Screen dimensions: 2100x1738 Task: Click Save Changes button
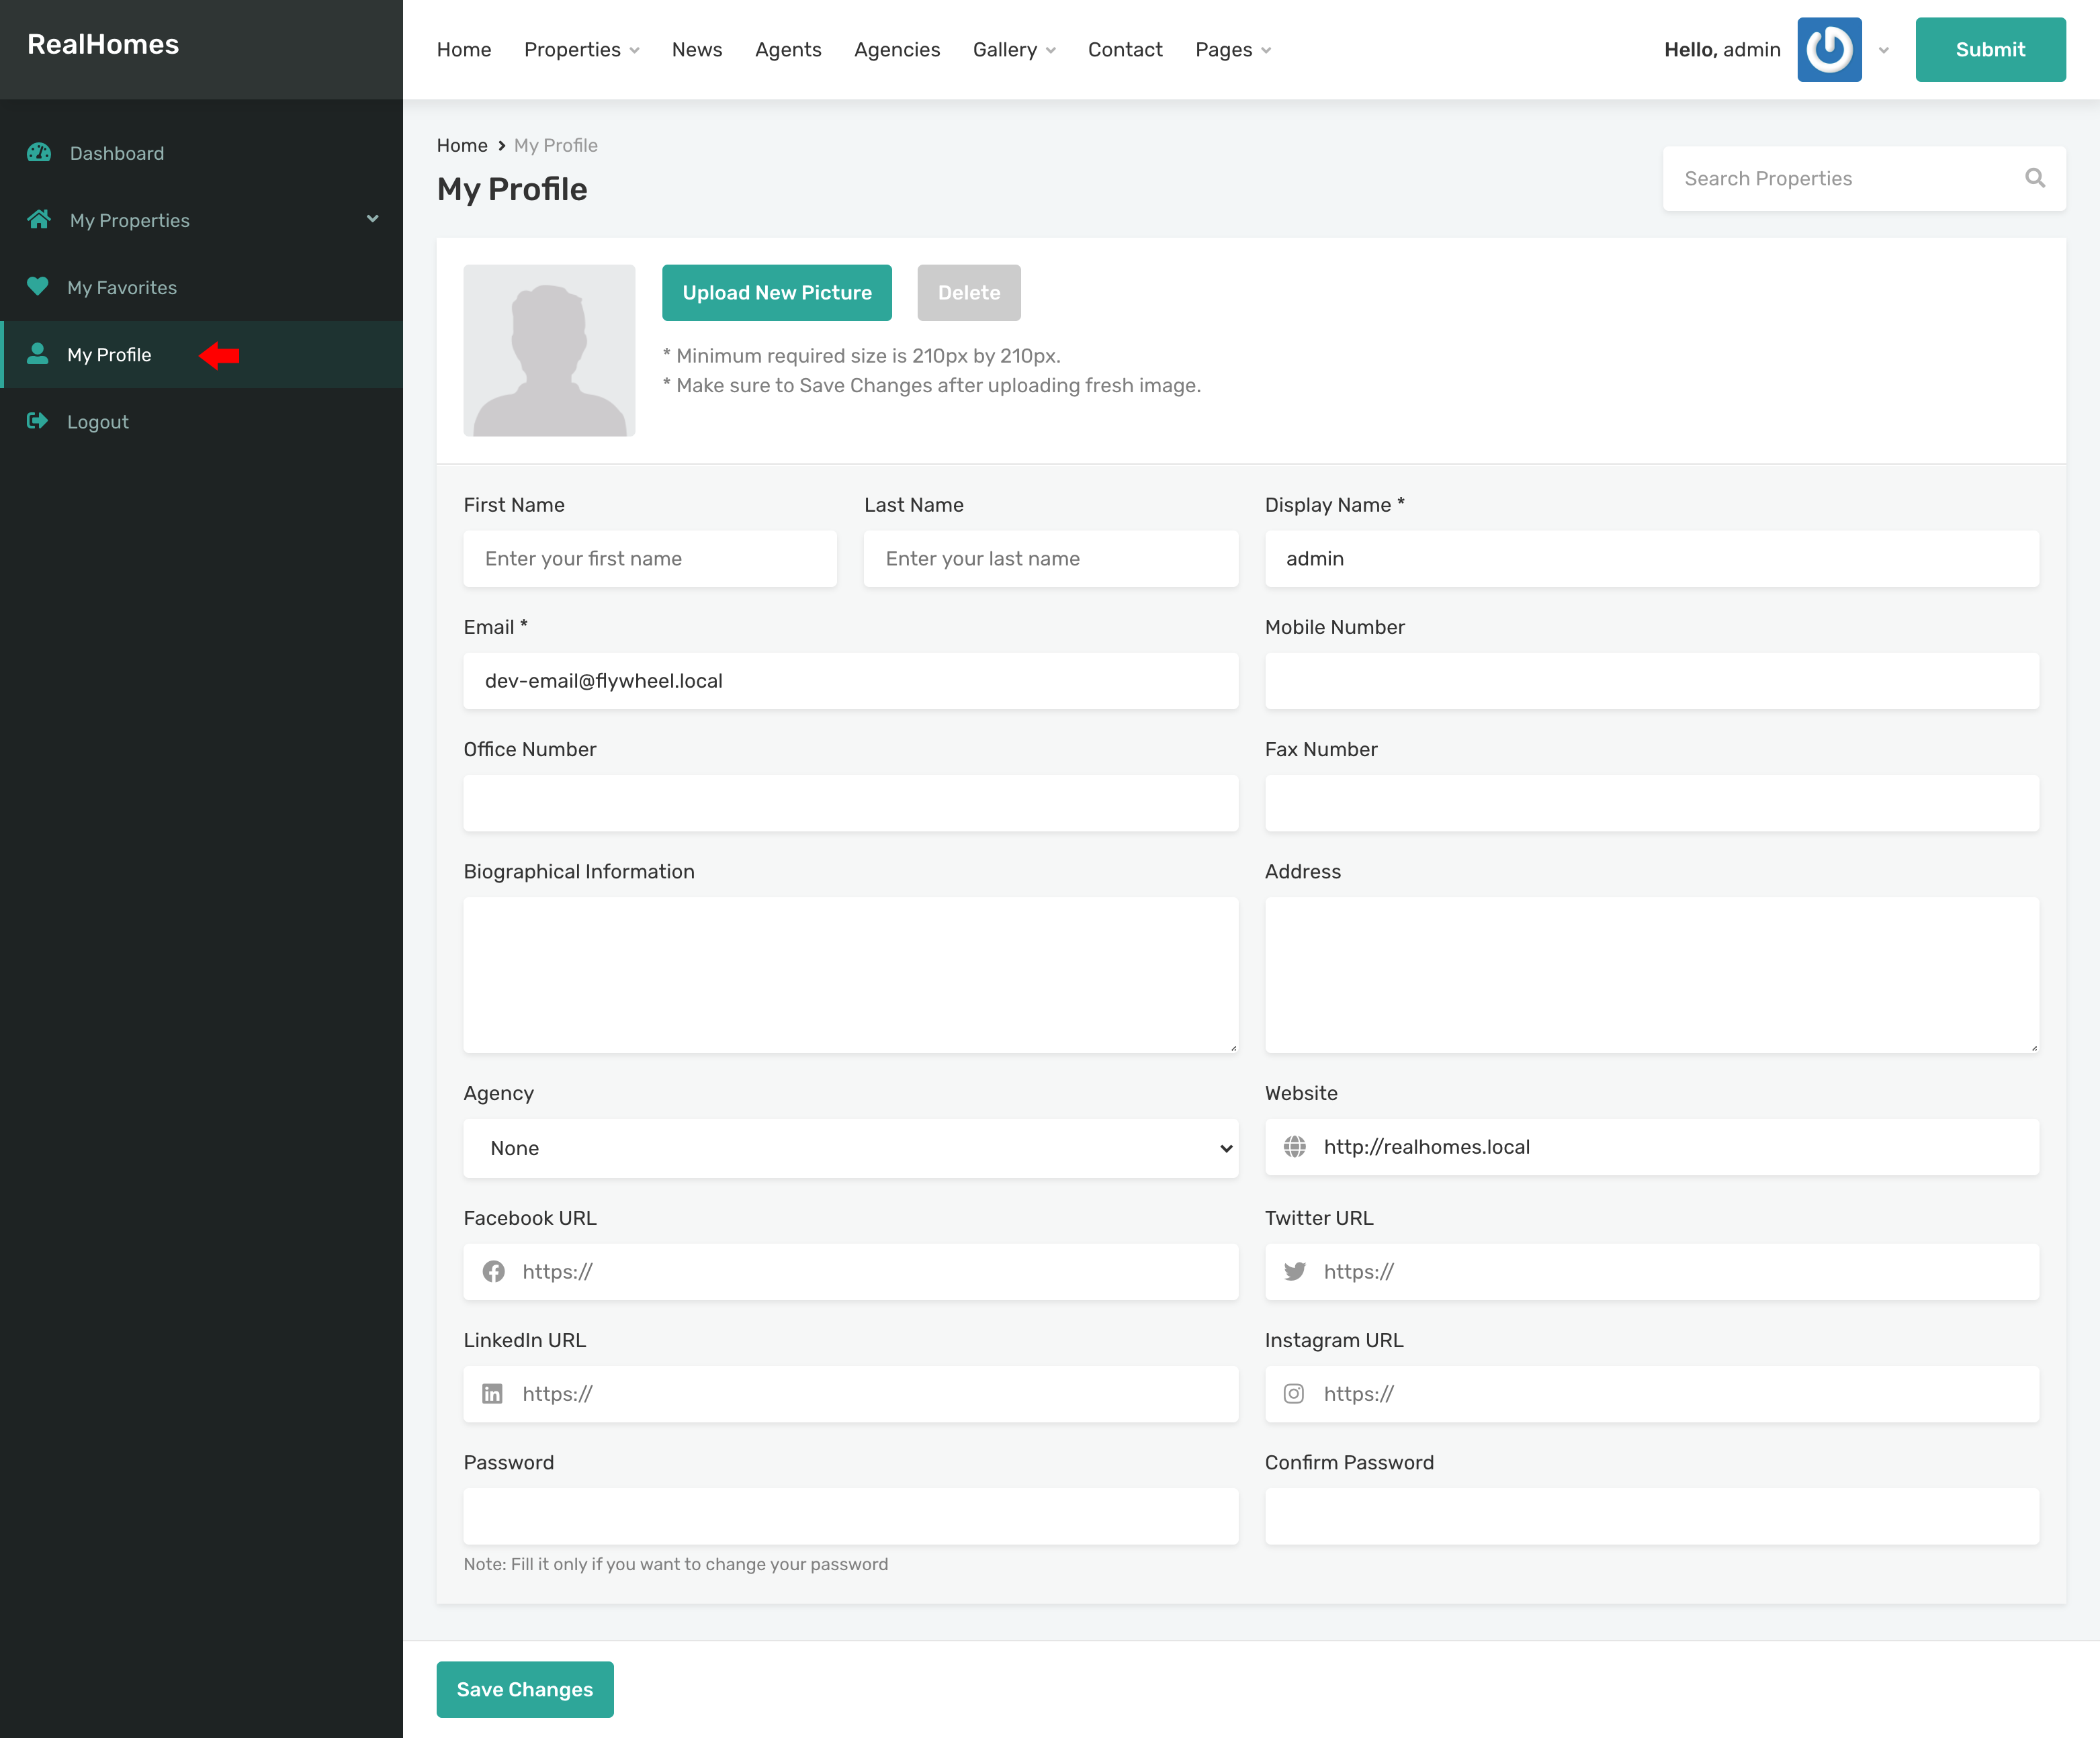click(525, 1689)
